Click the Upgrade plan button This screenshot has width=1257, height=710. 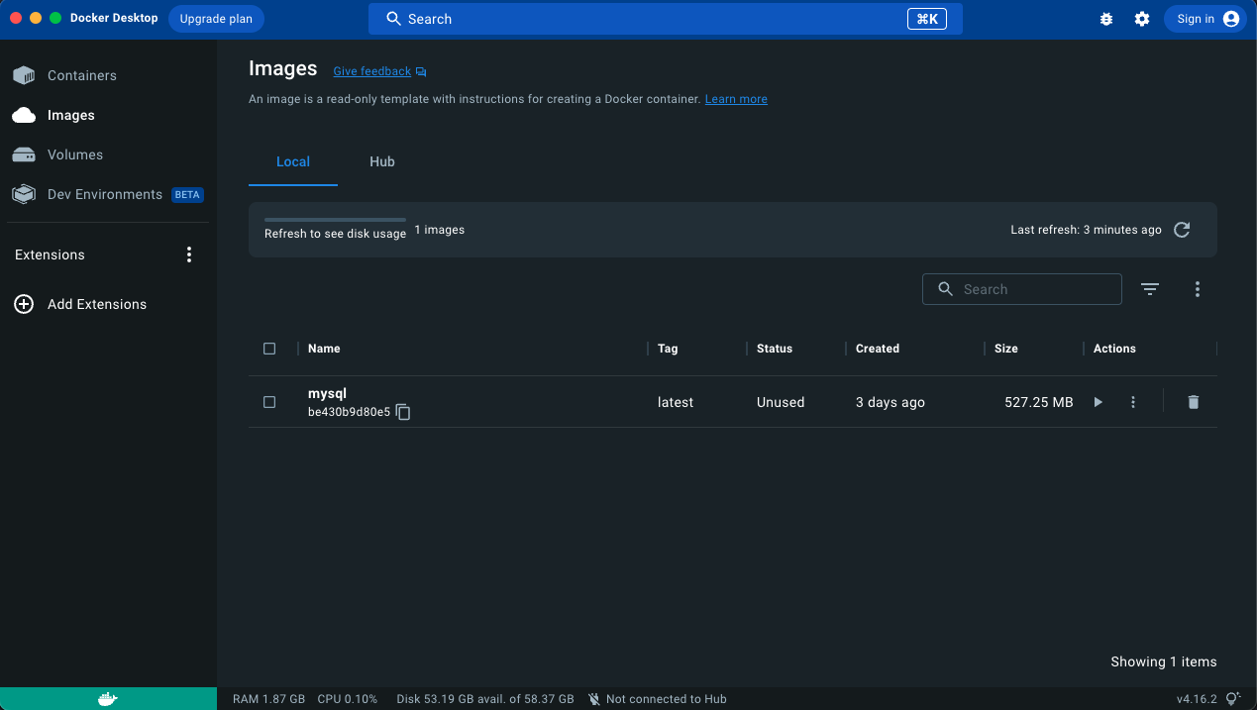pos(216,19)
